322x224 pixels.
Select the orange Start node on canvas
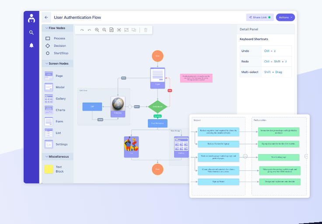click(157, 56)
